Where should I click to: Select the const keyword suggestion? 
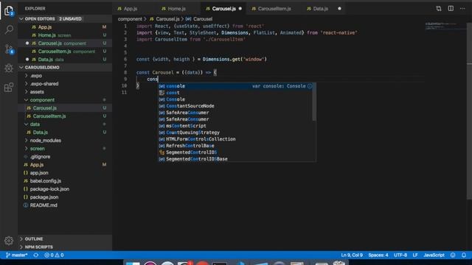click(235, 93)
